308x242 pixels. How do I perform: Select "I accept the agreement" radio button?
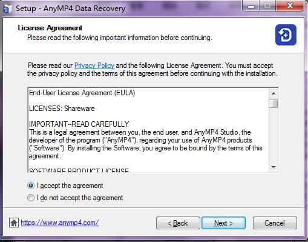tap(31, 186)
